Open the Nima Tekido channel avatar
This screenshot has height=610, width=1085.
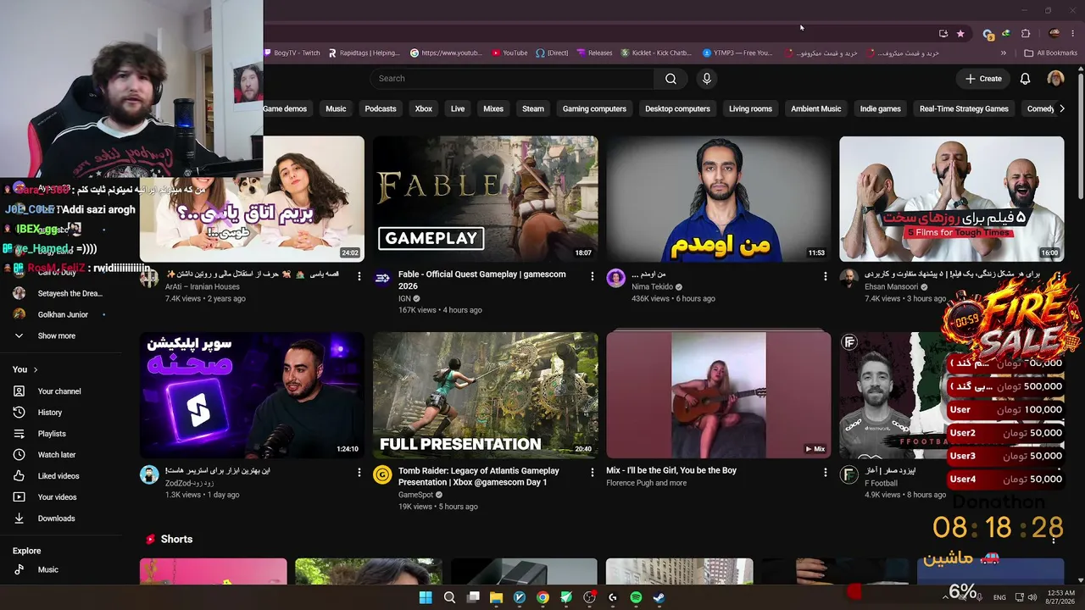click(x=615, y=278)
